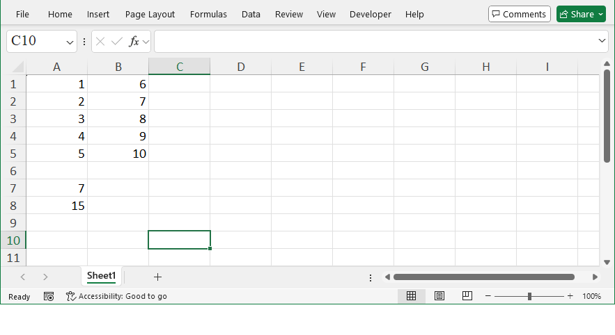Select cell B5 containing 10
This screenshot has height=335, width=615.
click(118, 154)
